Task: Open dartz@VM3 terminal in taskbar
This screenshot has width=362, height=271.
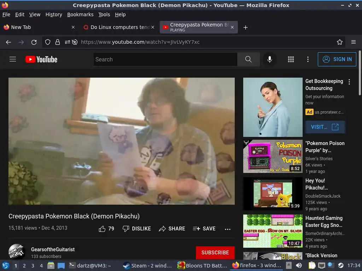Action: (90, 265)
